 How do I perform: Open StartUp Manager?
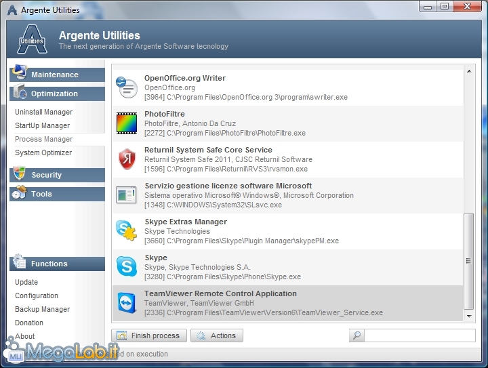tap(42, 125)
